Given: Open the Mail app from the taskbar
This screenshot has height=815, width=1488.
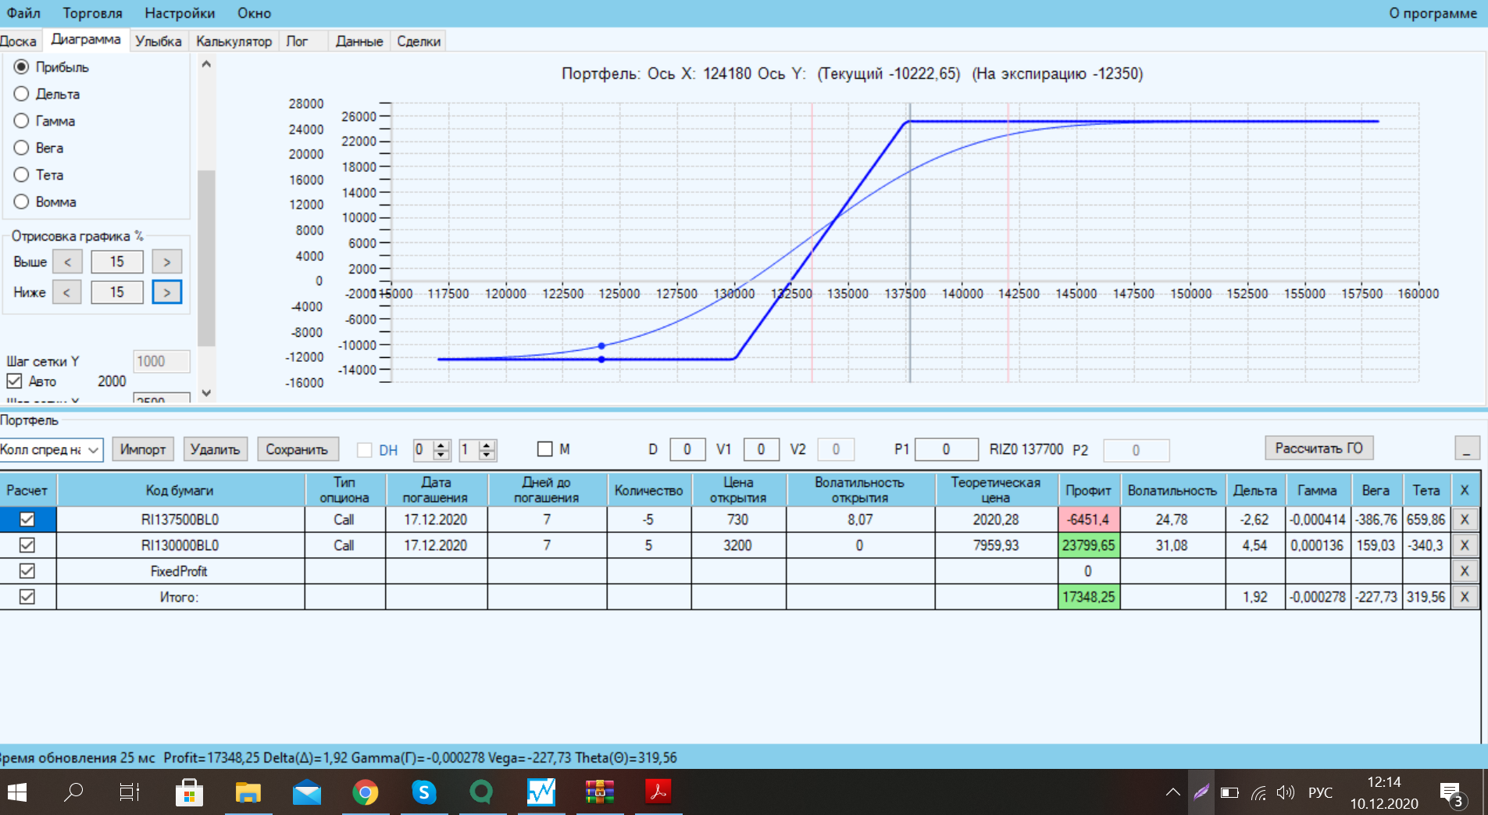Looking at the screenshot, I should tap(307, 792).
